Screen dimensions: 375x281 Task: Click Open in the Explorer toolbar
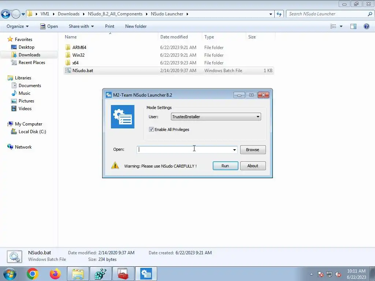click(49, 26)
